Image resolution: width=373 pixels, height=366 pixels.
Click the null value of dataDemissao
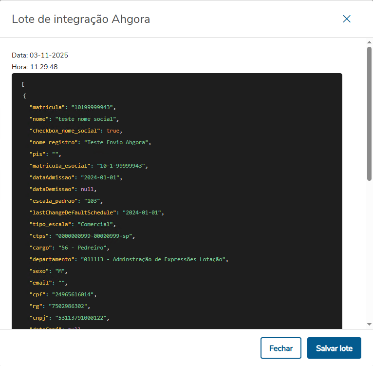(x=88, y=189)
